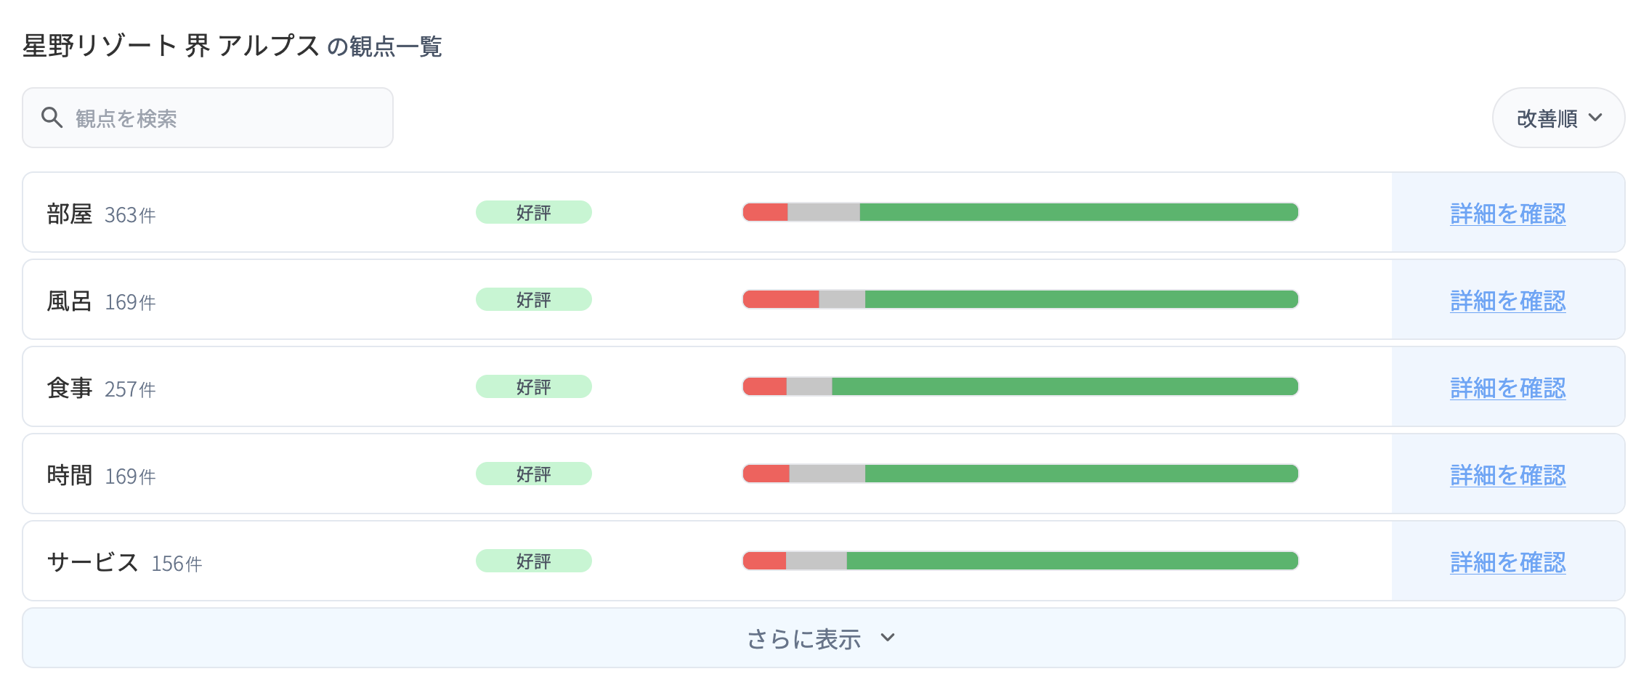
Task: Open details for サービス via 詳細を確認
Action: pyautogui.click(x=1507, y=562)
